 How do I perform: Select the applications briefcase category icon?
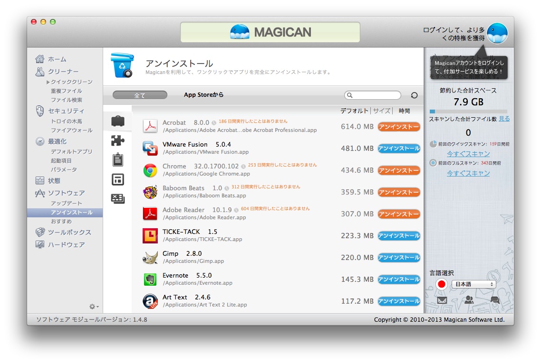pyautogui.click(x=117, y=121)
